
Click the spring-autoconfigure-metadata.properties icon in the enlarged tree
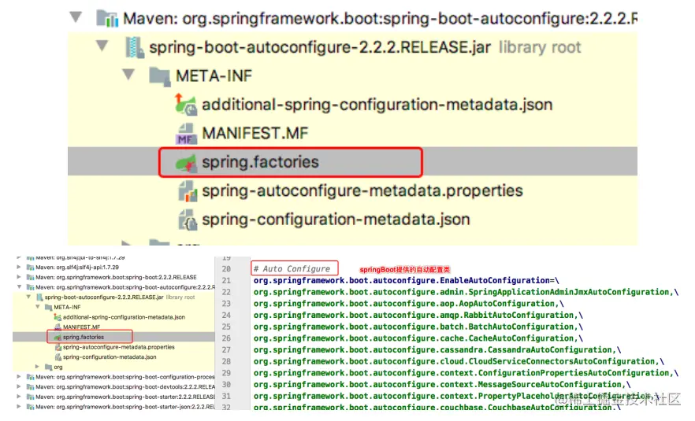click(x=188, y=191)
